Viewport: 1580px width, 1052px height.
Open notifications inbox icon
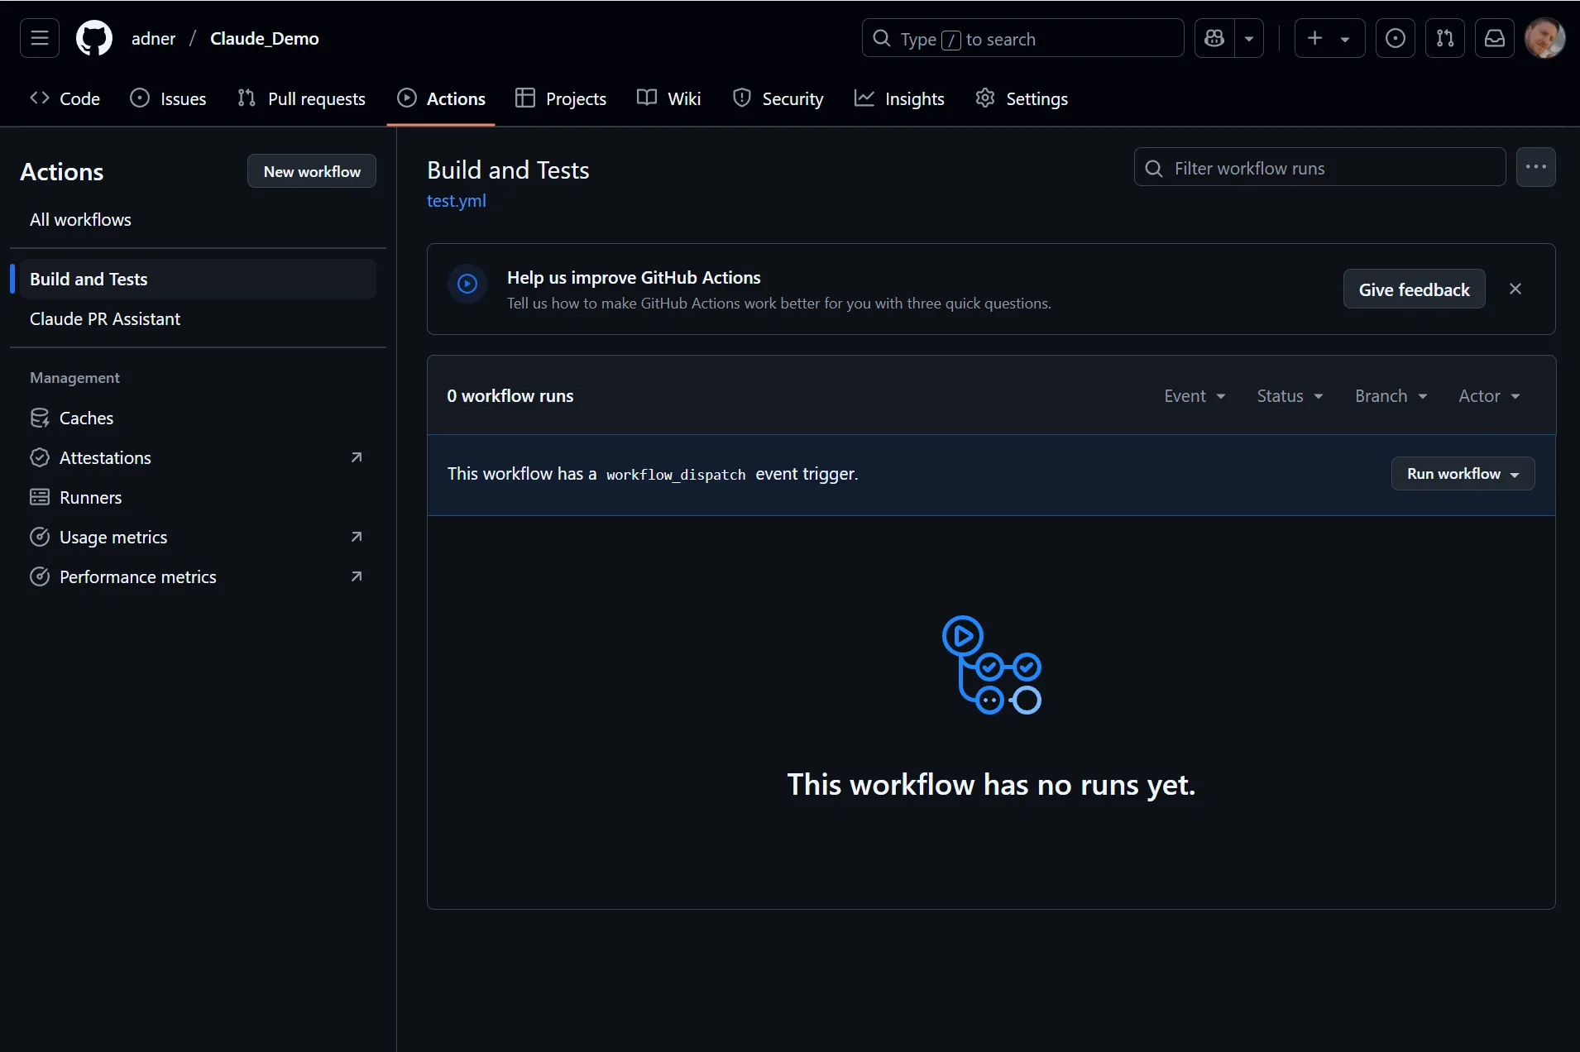coord(1495,38)
